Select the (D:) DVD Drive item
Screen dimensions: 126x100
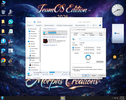click(x=55, y=41)
